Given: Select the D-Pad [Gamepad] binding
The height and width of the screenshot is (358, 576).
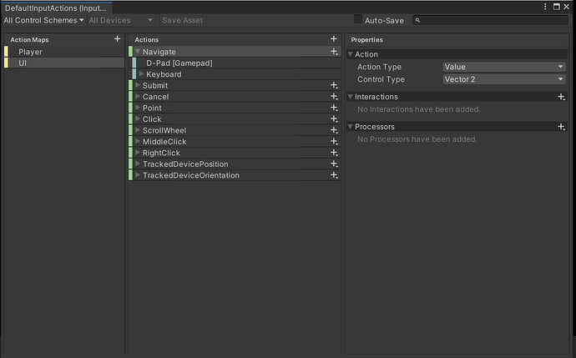Looking at the screenshot, I should [x=179, y=63].
